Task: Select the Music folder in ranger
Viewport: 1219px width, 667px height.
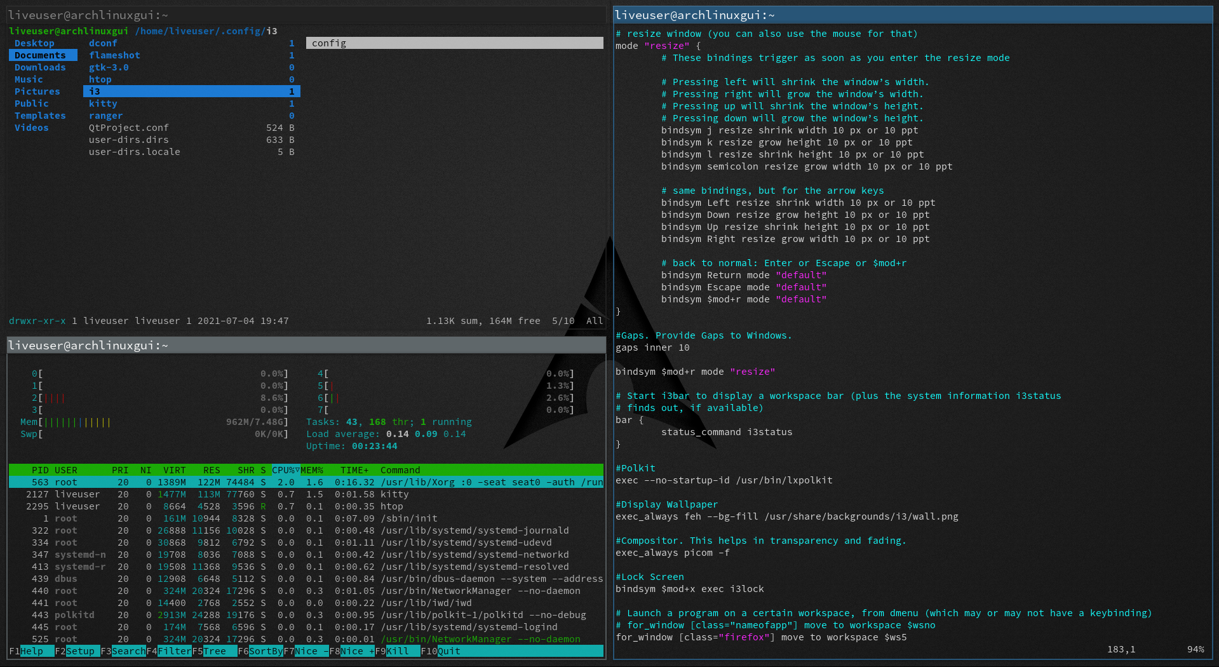Action: tap(29, 79)
